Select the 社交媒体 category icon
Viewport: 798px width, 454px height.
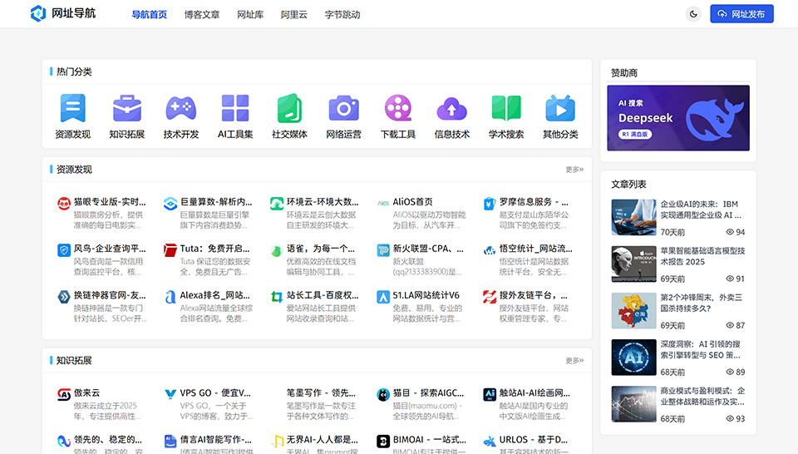point(289,108)
